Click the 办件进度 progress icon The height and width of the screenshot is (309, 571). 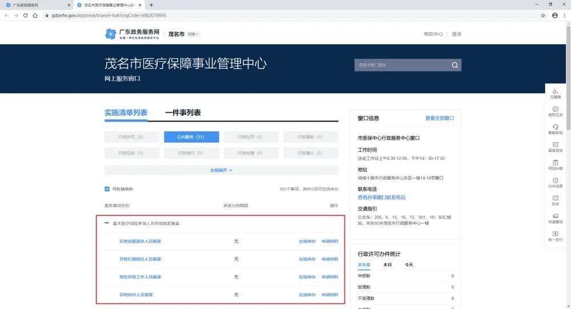pyautogui.click(x=555, y=181)
